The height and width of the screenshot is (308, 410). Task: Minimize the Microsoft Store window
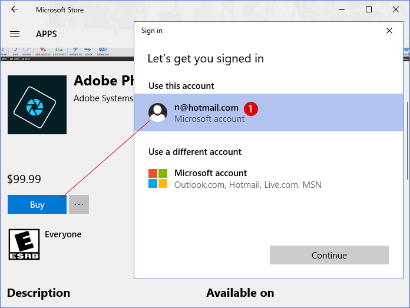click(x=342, y=10)
